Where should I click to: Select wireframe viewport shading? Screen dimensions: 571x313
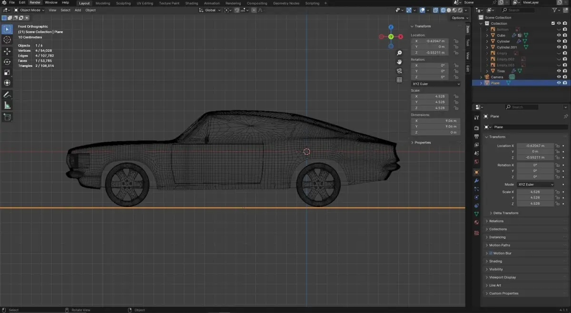click(x=443, y=10)
